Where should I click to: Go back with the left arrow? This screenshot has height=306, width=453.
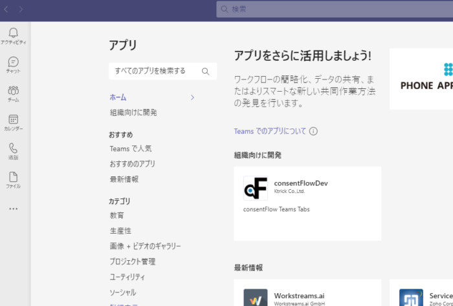[6, 9]
